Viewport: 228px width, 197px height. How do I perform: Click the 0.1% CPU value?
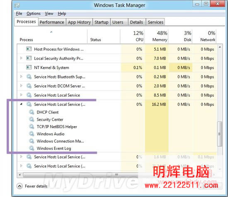138,68
